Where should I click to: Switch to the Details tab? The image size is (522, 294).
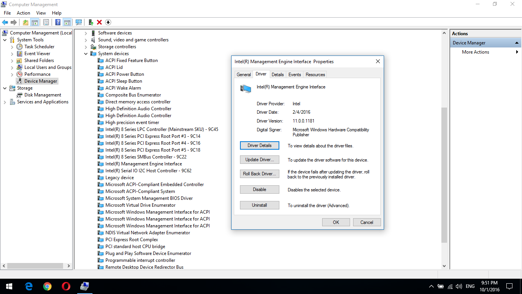(x=278, y=75)
